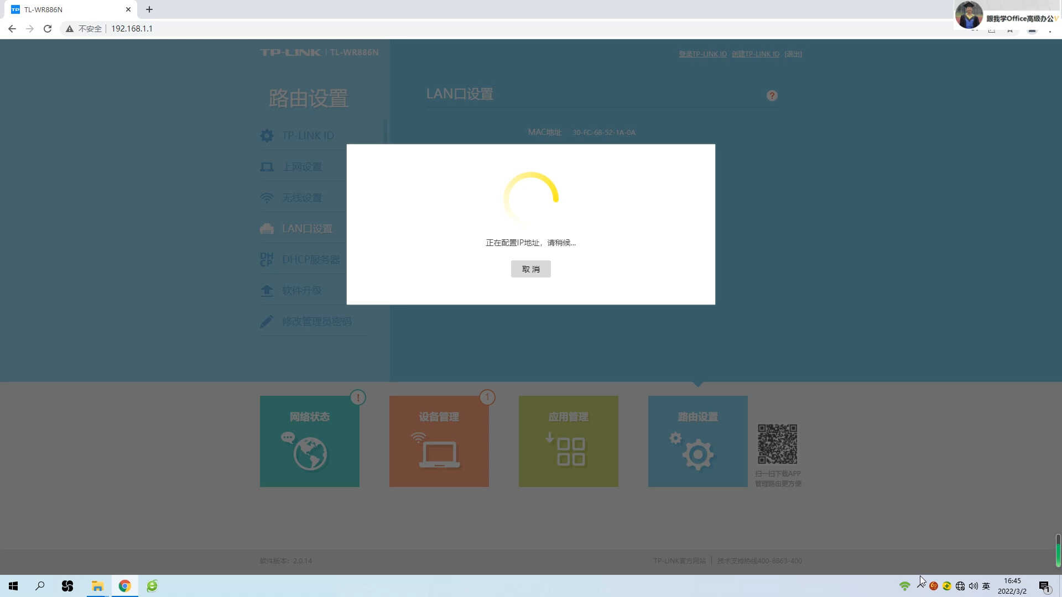Select the 应用管理 (Application Management) icon
The image size is (1062, 597).
568,441
